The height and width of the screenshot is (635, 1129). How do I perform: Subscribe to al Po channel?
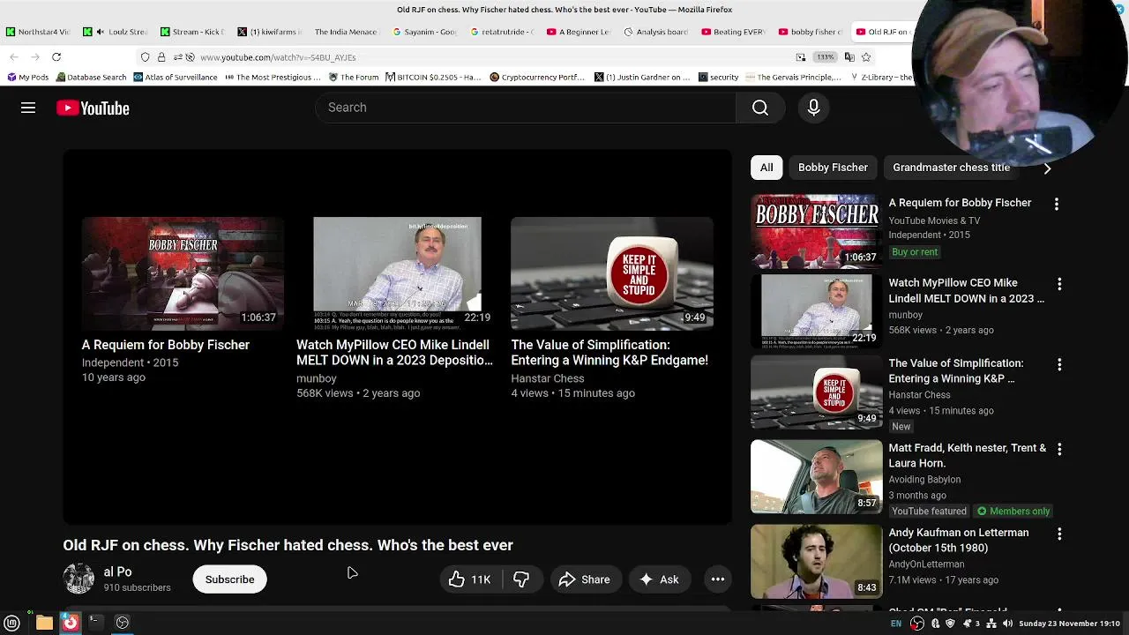point(229,579)
